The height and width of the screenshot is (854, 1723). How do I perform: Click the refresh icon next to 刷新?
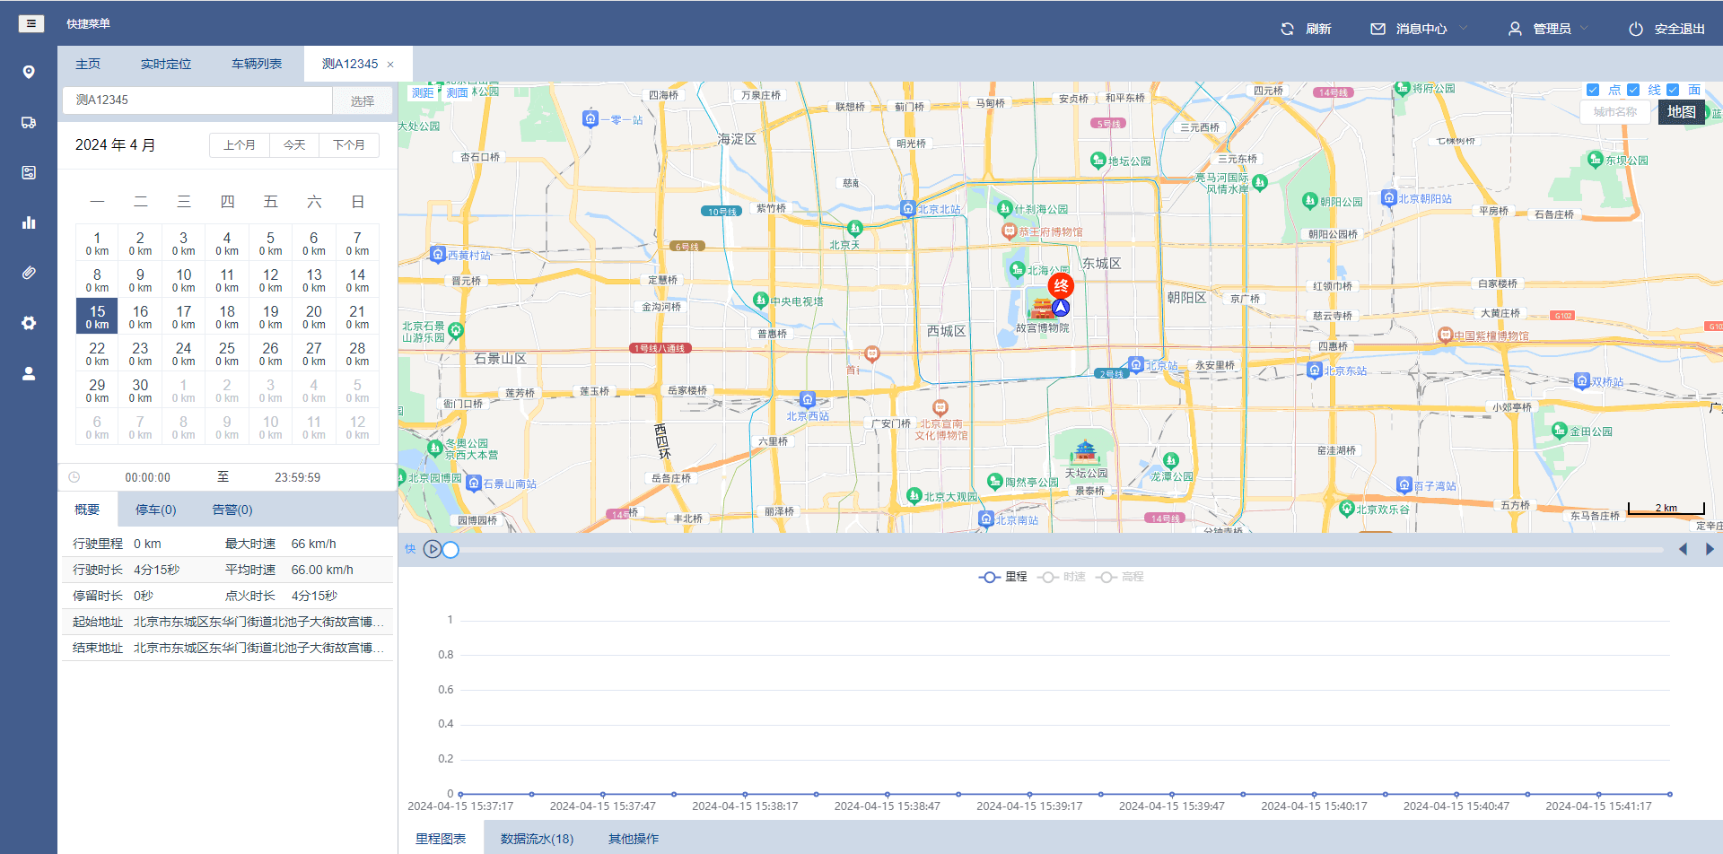point(1287,29)
